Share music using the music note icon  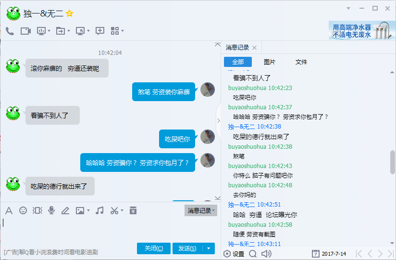pos(99,210)
